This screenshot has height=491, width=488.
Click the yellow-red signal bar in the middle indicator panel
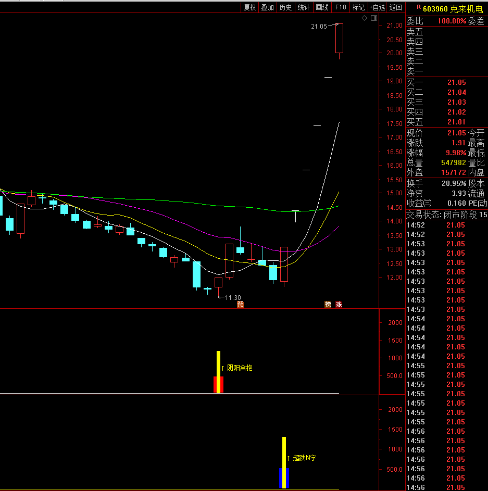pos(218,373)
